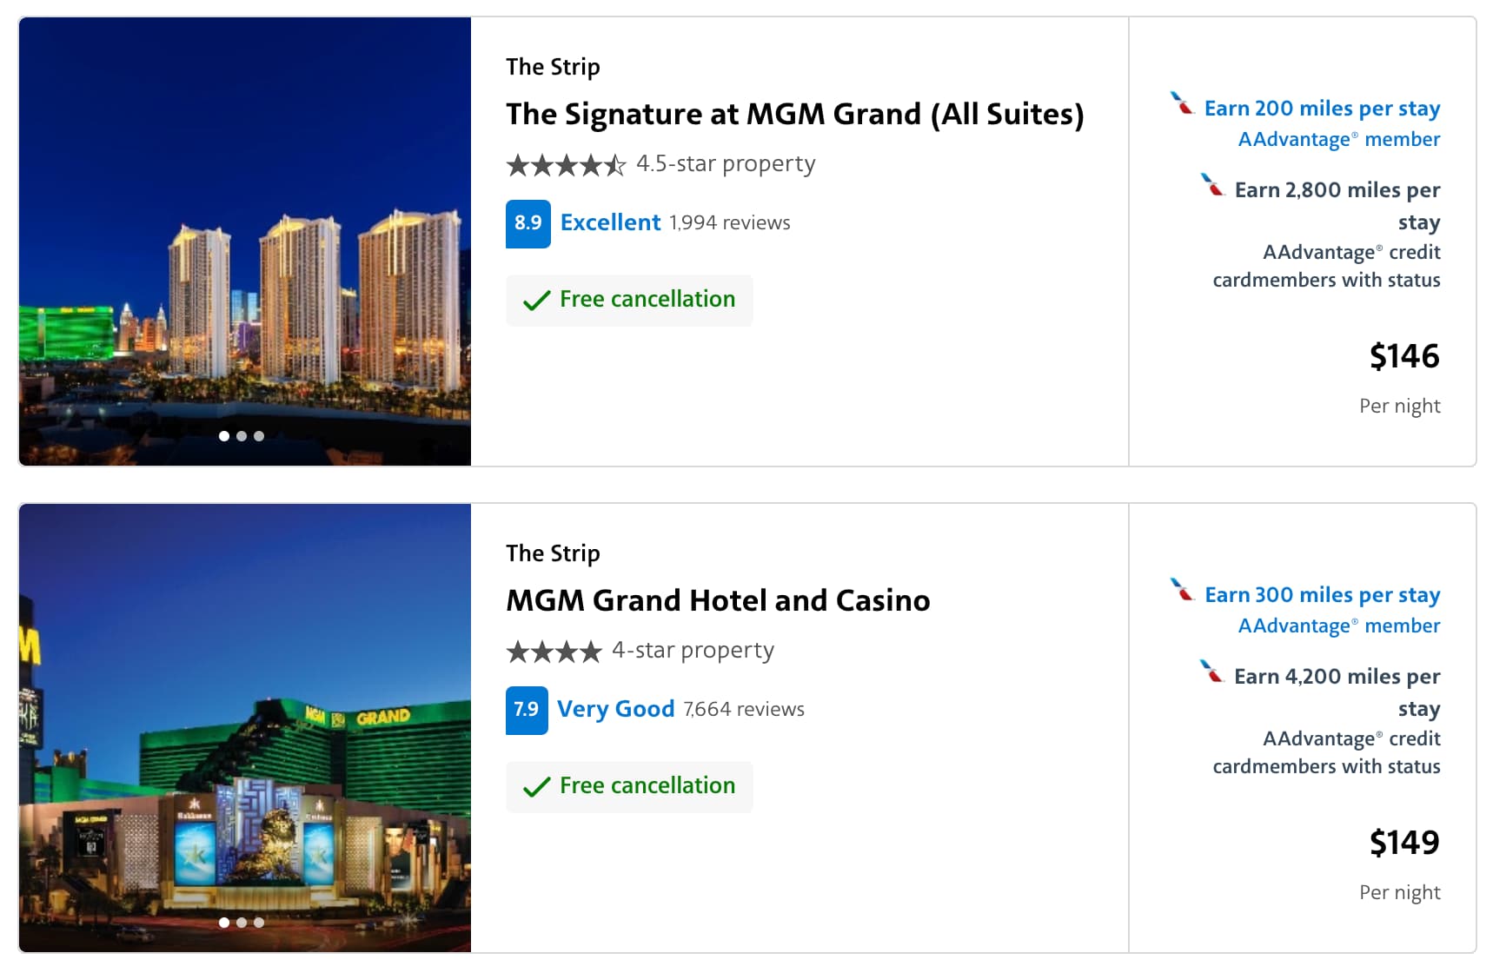Viewport: 1493px width, 973px height.
Task: Click Free cancellation badge for The Signature
Action: [629, 300]
